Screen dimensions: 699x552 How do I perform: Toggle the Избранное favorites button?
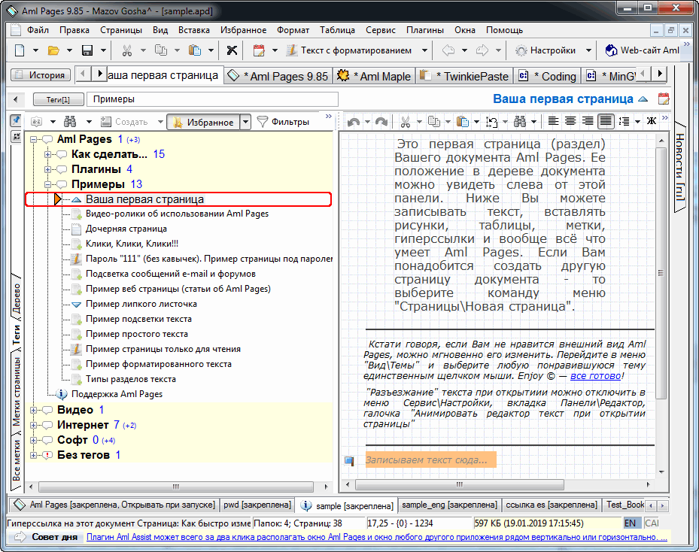203,122
